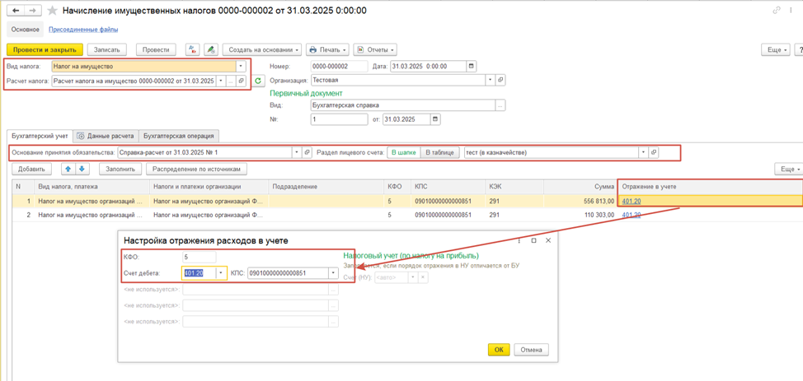Click Отмена in the dialog
The image size is (803, 381).
(531, 350)
